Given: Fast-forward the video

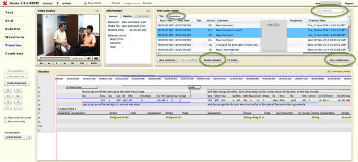Looking at the screenshot, I should pyautogui.click(x=64, y=63).
